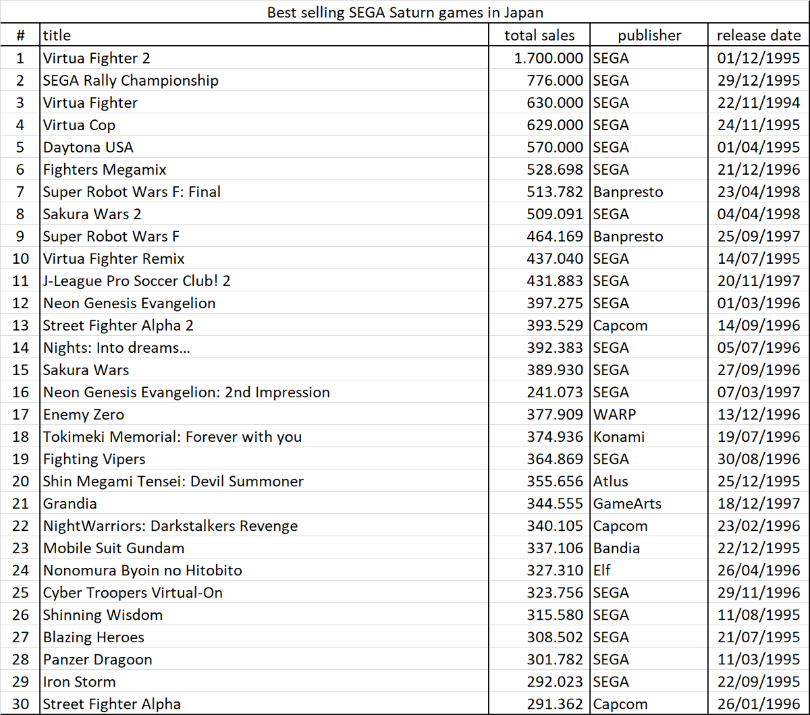The image size is (810, 715).
Task: Click the release date 23/04/1998 for Super Robot Wars F: Final
Action: pyautogui.click(x=758, y=192)
